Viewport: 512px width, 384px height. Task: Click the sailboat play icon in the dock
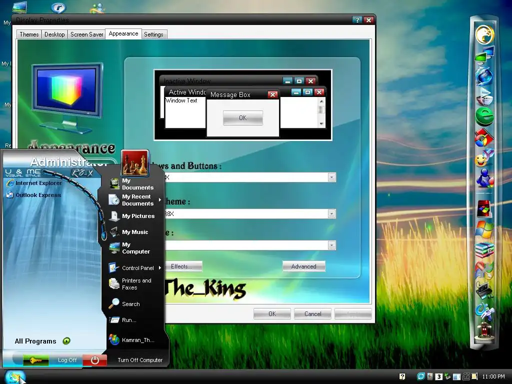click(484, 96)
